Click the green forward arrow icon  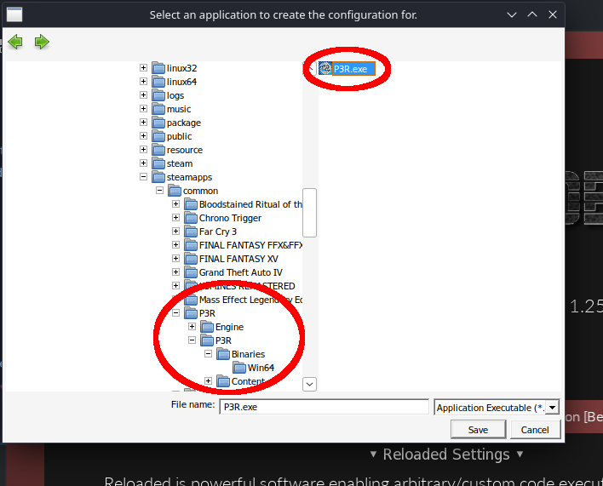tap(42, 42)
